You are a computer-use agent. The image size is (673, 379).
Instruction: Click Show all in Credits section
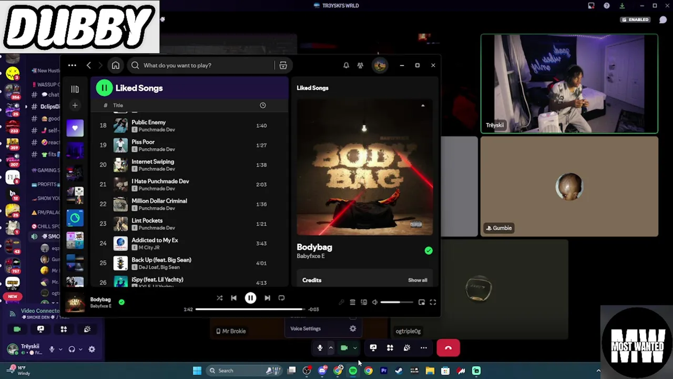(417, 280)
